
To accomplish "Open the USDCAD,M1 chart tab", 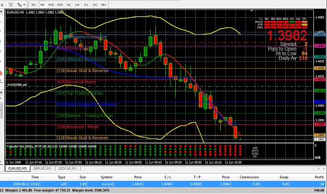I will pyautogui.click(x=67, y=168).
